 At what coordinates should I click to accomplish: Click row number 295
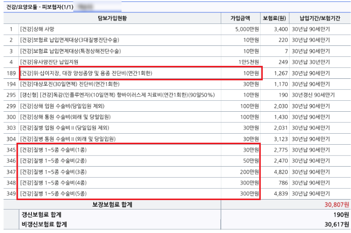tap(11, 95)
